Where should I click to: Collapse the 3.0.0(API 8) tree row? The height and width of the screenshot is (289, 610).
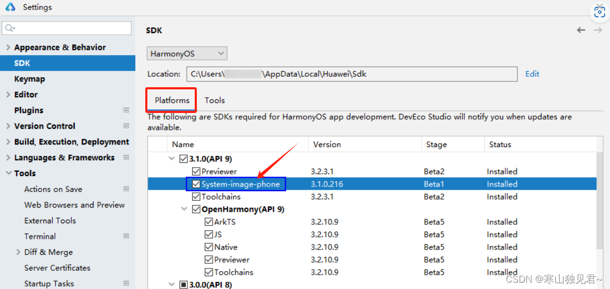coord(172,285)
